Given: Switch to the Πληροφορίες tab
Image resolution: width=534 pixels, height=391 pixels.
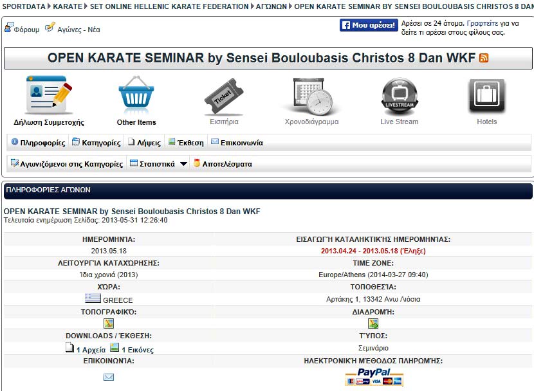Looking at the screenshot, I should (x=38, y=143).
